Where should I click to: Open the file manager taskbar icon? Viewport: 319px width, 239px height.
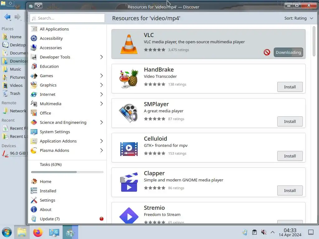click(x=22, y=232)
